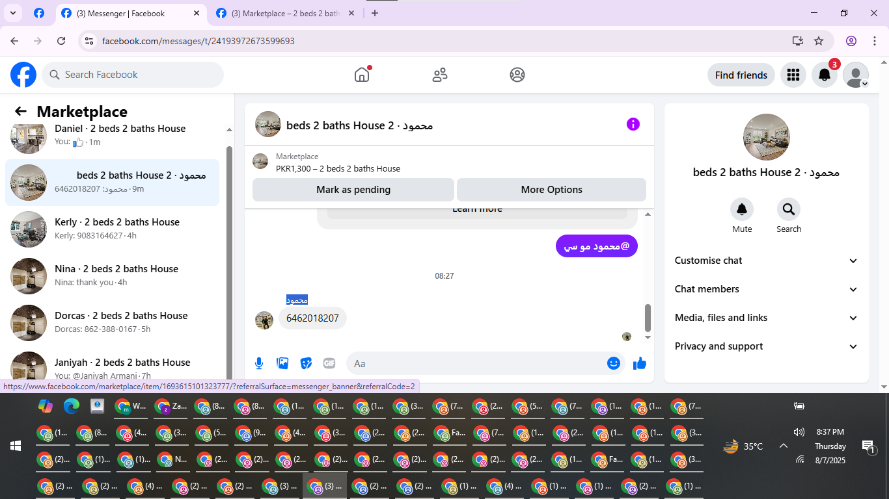This screenshot has width=889, height=499.
Task: Open the Facebook menu grid icon
Action: pos(793,75)
